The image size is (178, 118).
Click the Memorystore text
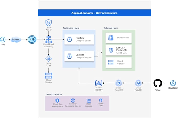(123, 38)
